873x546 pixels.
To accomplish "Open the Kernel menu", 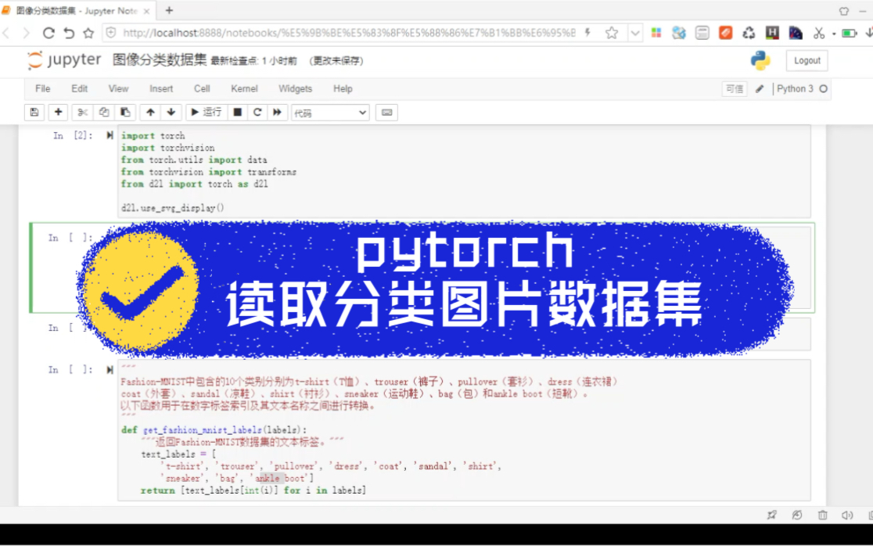I will point(244,88).
